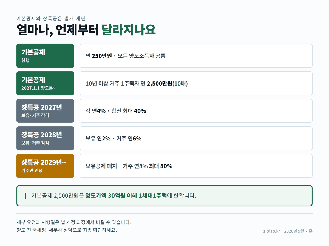Viewport: 329px width, 246px height.
Task: Select the orange '장특공 2029년~' label card
Action: [x=45, y=166]
